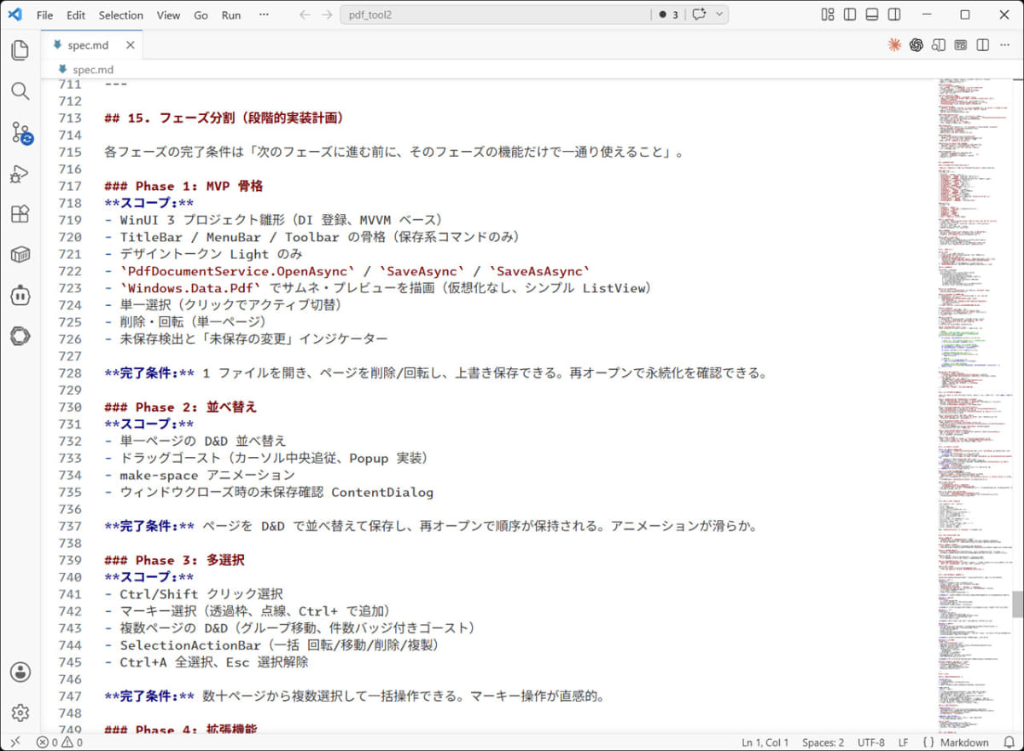The width and height of the screenshot is (1024, 751).
Task: Change indentation via Spaces: 2
Action: (823, 742)
